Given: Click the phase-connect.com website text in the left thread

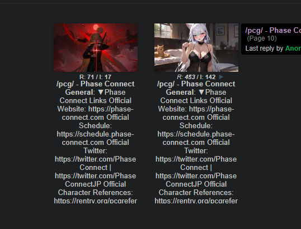Looking at the screenshot, I should tap(96, 113).
